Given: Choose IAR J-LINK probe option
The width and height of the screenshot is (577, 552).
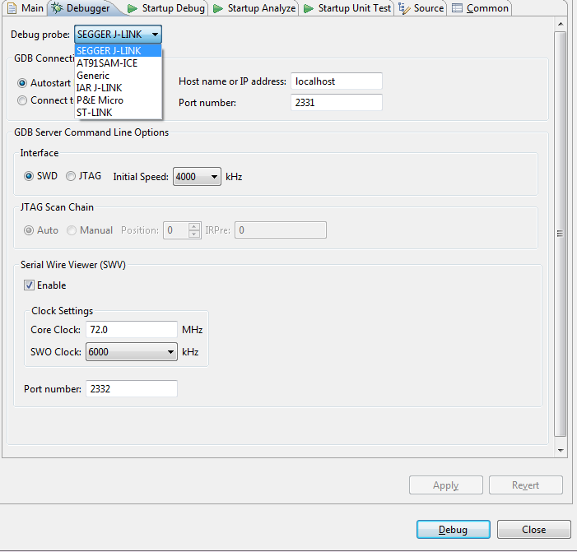Looking at the screenshot, I should (x=118, y=87).
